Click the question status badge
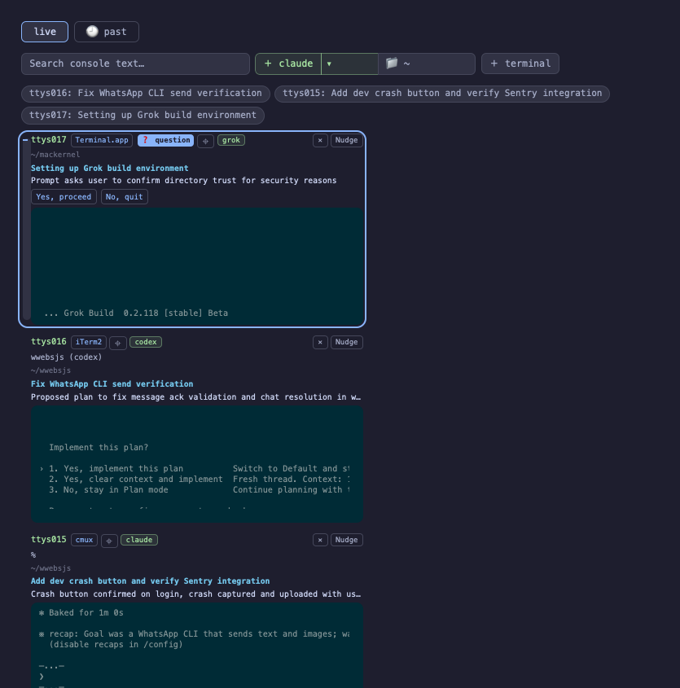 coord(165,140)
